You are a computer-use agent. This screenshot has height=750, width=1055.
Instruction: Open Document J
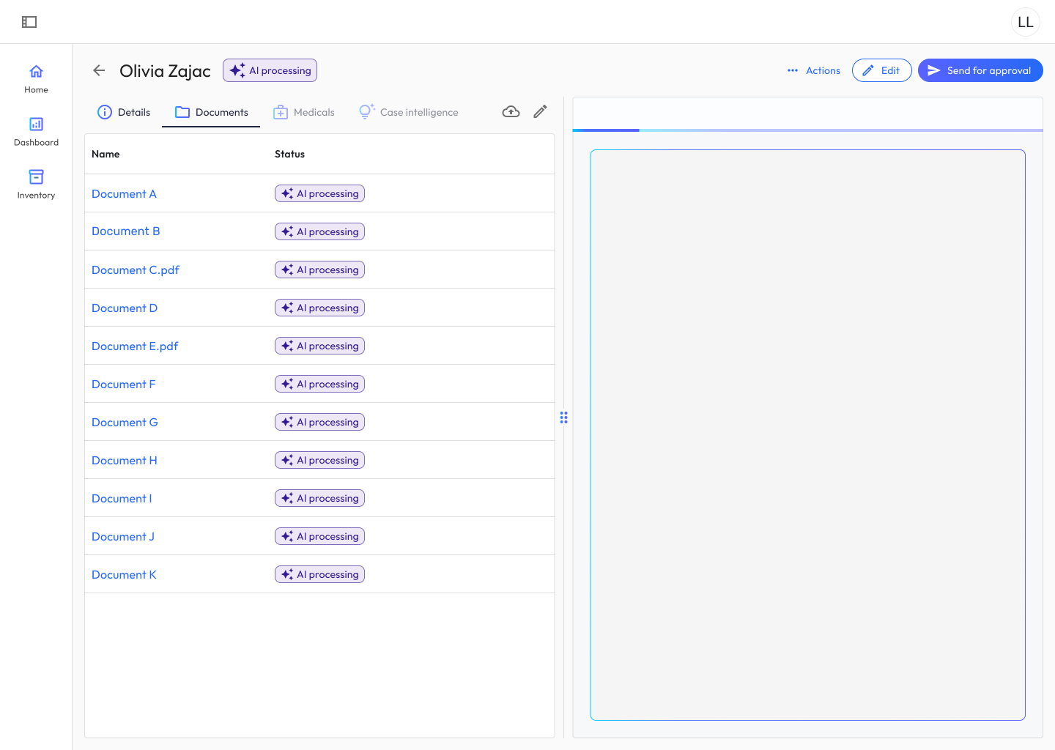123,536
